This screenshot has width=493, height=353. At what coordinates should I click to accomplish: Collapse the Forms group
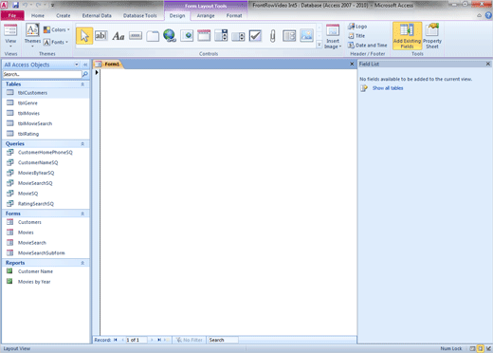(x=82, y=214)
